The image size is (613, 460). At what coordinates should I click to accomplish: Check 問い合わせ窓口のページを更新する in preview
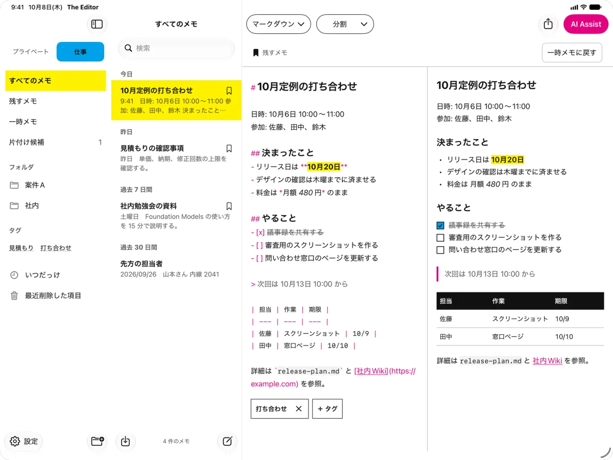440,250
